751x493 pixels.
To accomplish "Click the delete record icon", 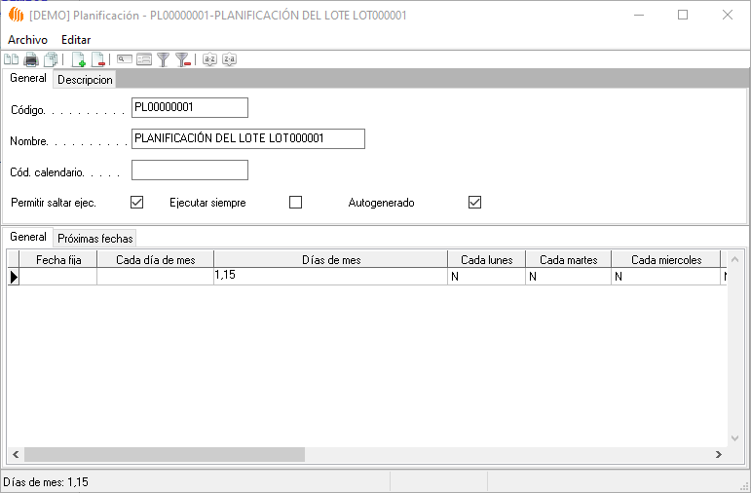I will [97, 59].
